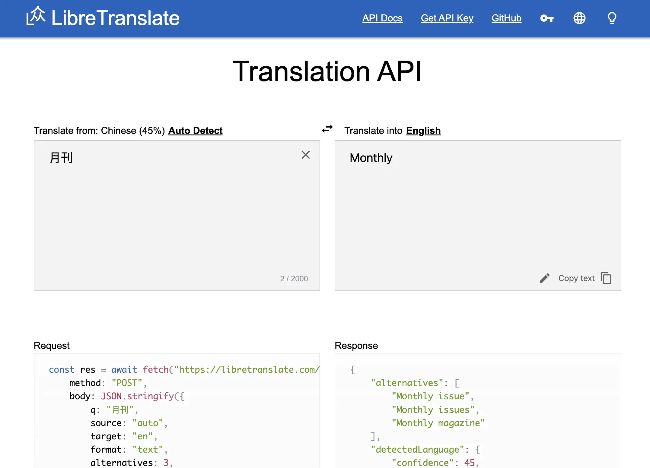
Task: Click the light/dark mode toggle icon
Action: (612, 18)
